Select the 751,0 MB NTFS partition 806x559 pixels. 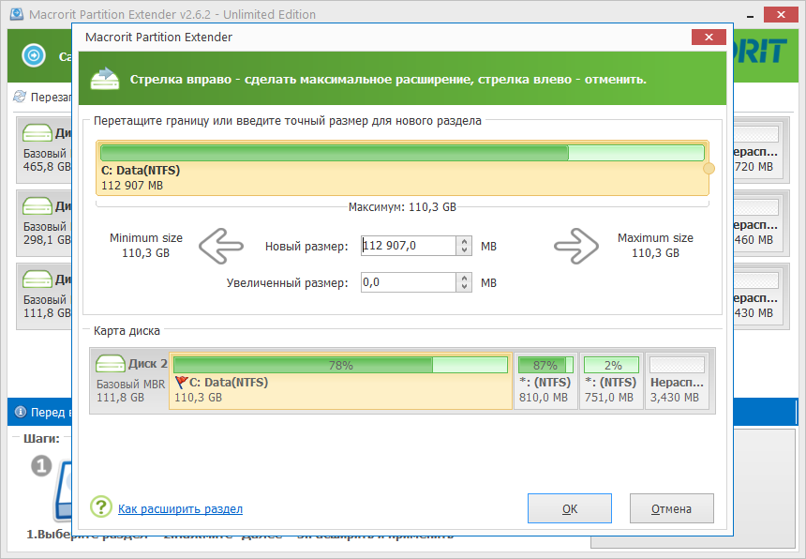tap(611, 381)
